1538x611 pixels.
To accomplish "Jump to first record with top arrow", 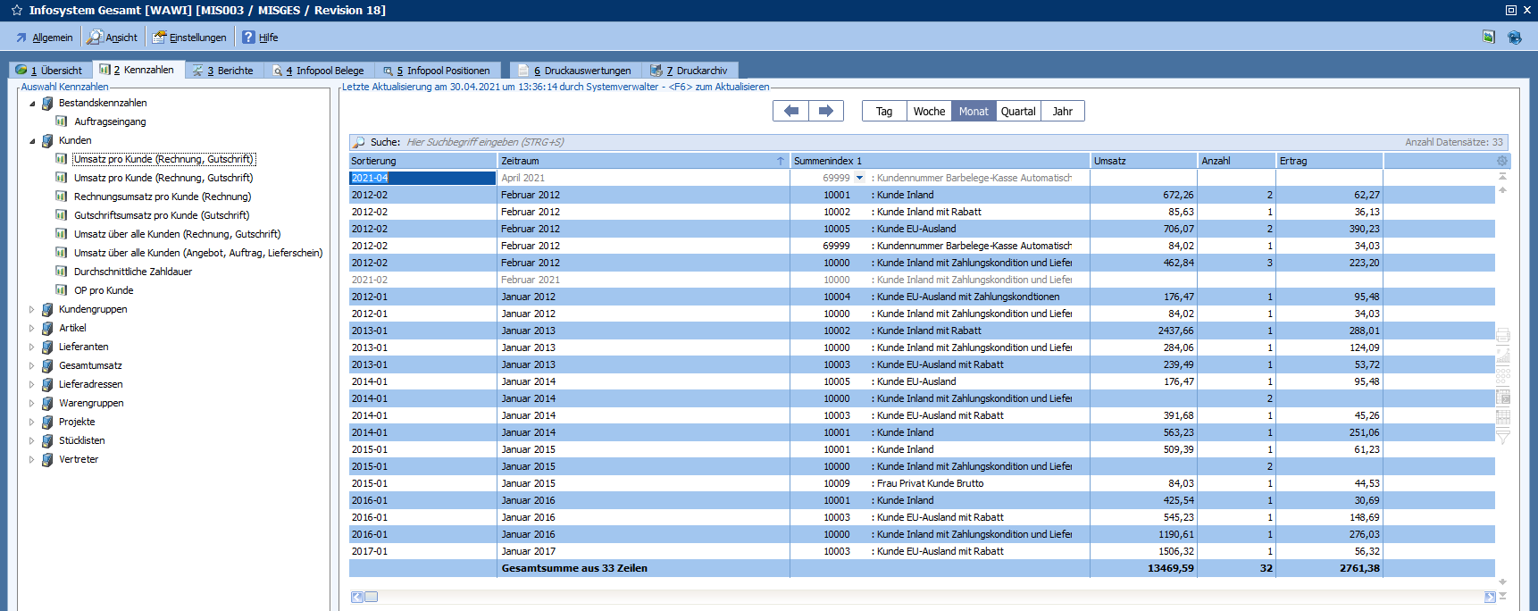I will point(1502,177).
